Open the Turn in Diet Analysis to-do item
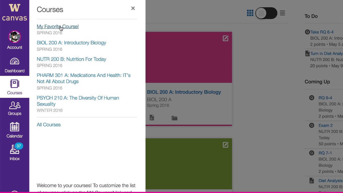The image size is (343, 193). point(326,53)
